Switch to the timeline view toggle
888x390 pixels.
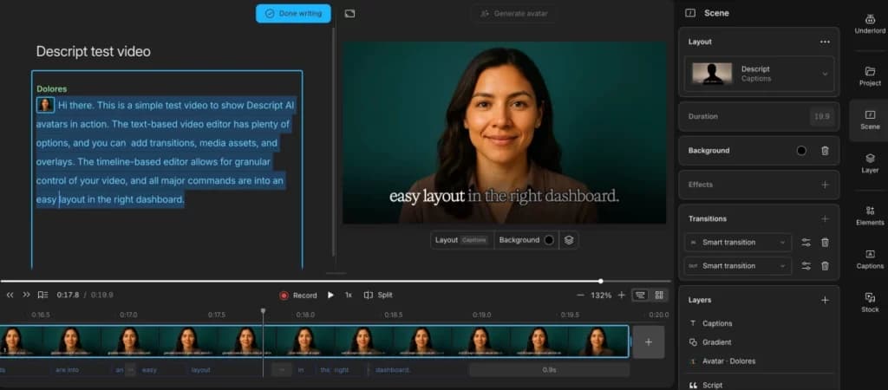(640, 295)
